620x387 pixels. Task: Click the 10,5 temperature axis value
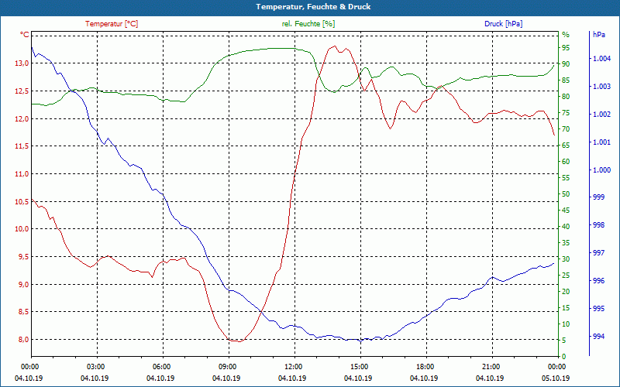tap(22, 201)
